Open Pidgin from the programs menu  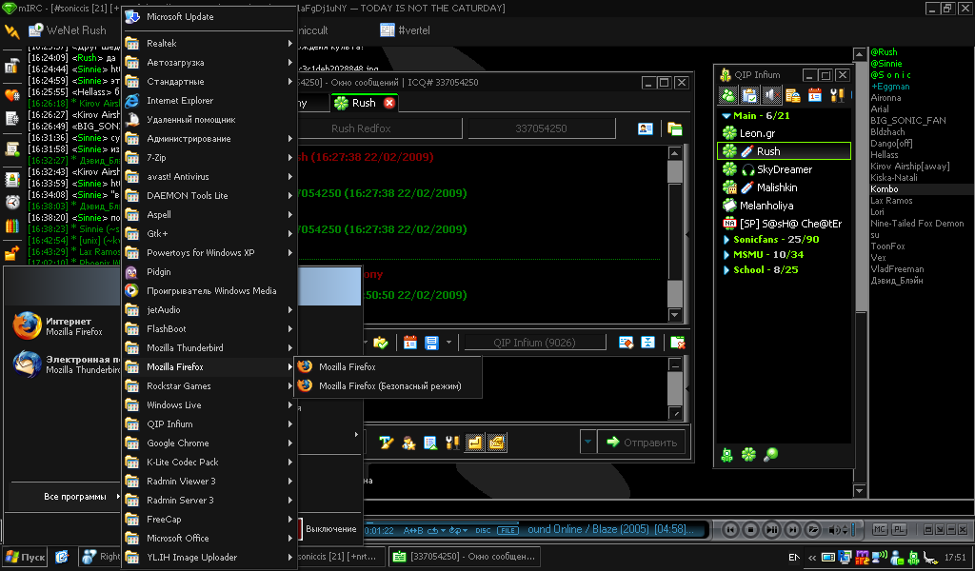209,271
